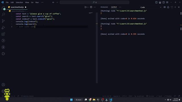This screenshot has height=102, width=182.
Task: Click the text.search("give") code line
Action: click(x=34, y=16)
